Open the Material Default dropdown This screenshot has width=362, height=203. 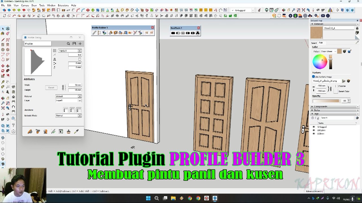(x=68, y=96)
